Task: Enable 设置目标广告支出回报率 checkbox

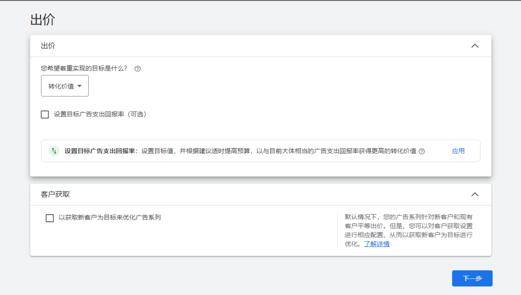Action: click(45, 115)
